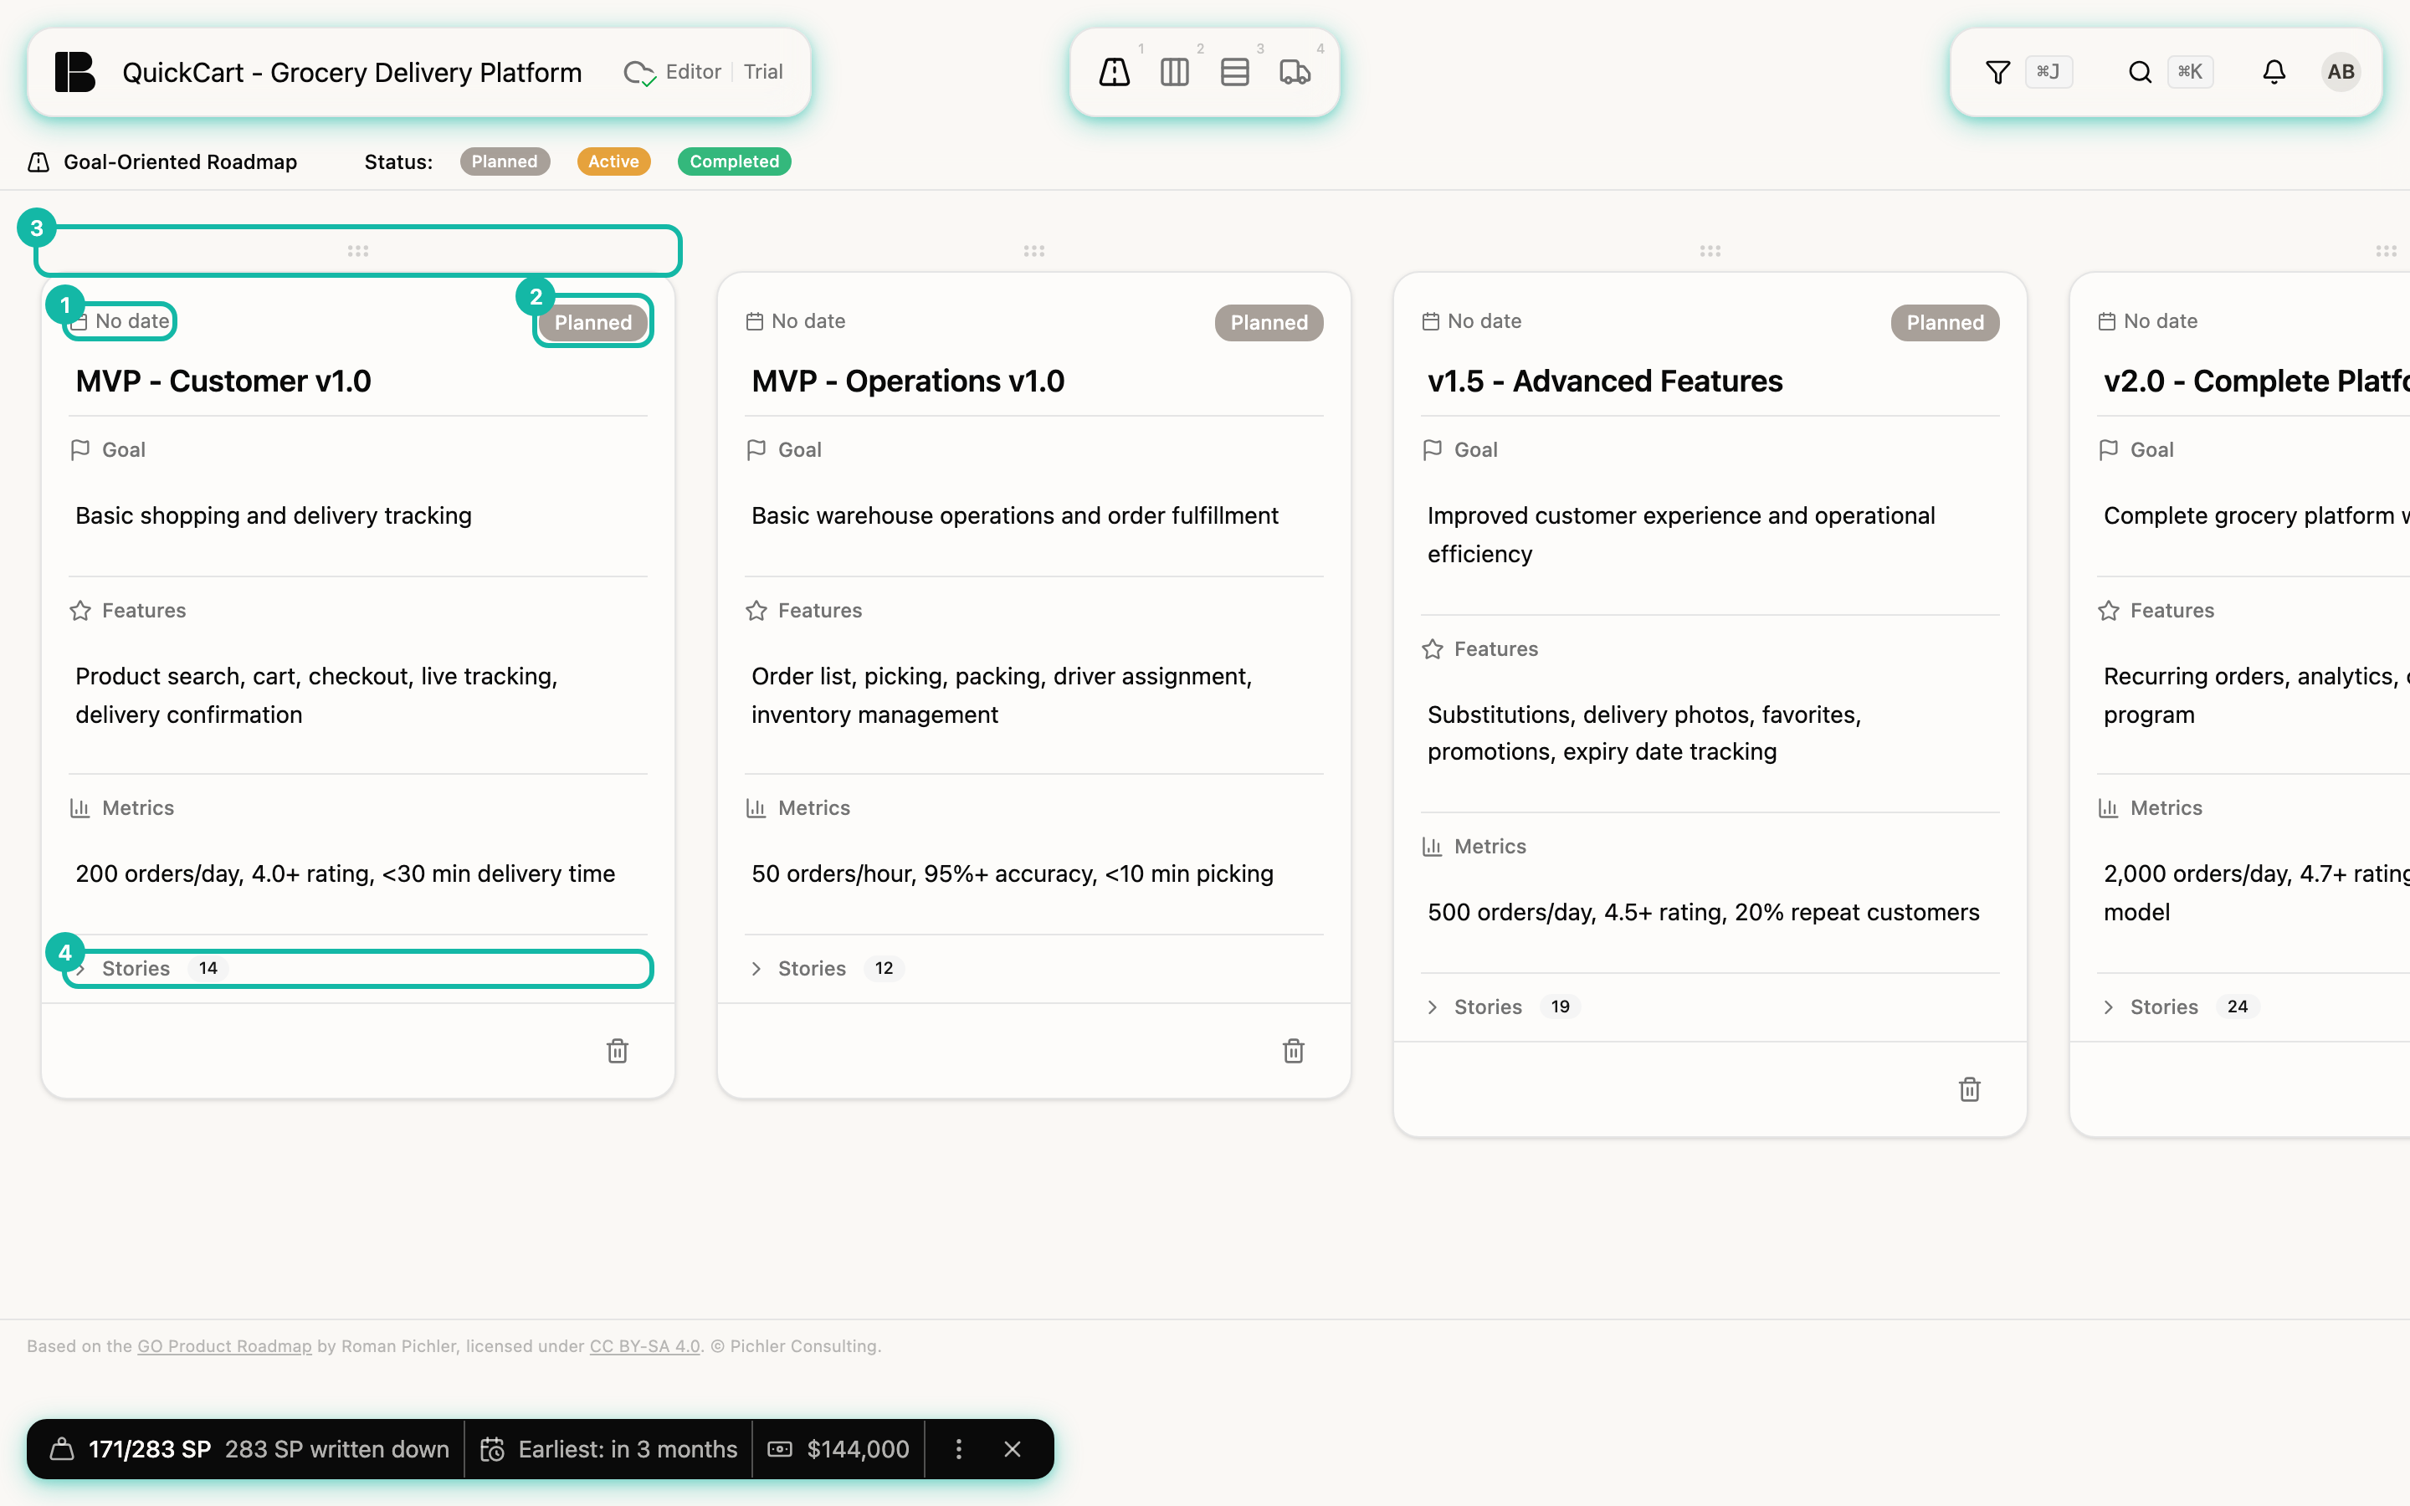This screenshot has height=1506, width=2410.
Task: Expand Stories 24 in v2.0 card
Action: (x=2254, y=1007)
